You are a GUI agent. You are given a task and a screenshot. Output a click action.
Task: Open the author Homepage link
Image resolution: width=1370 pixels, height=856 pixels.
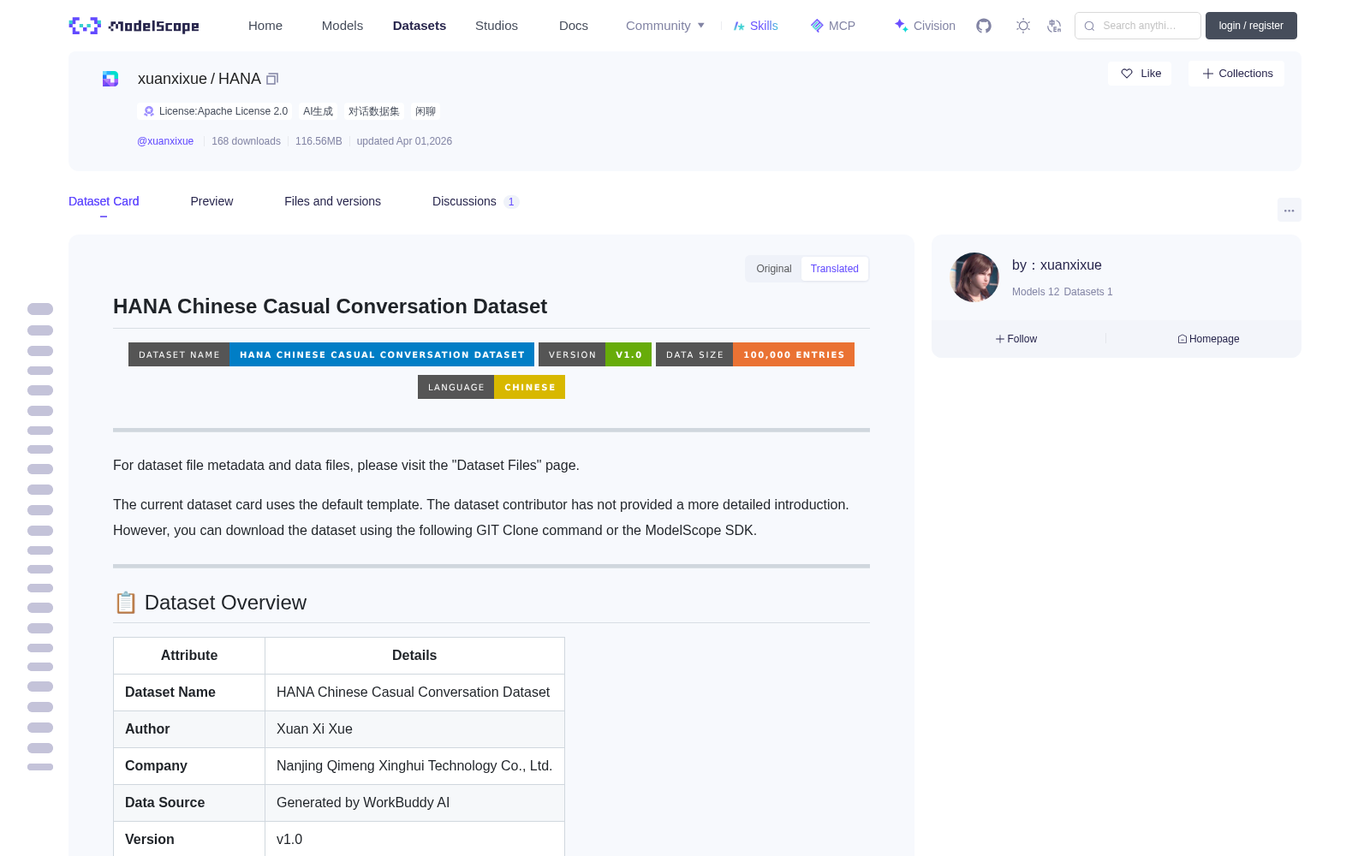pyautogui.click(x=1208, y=339)
